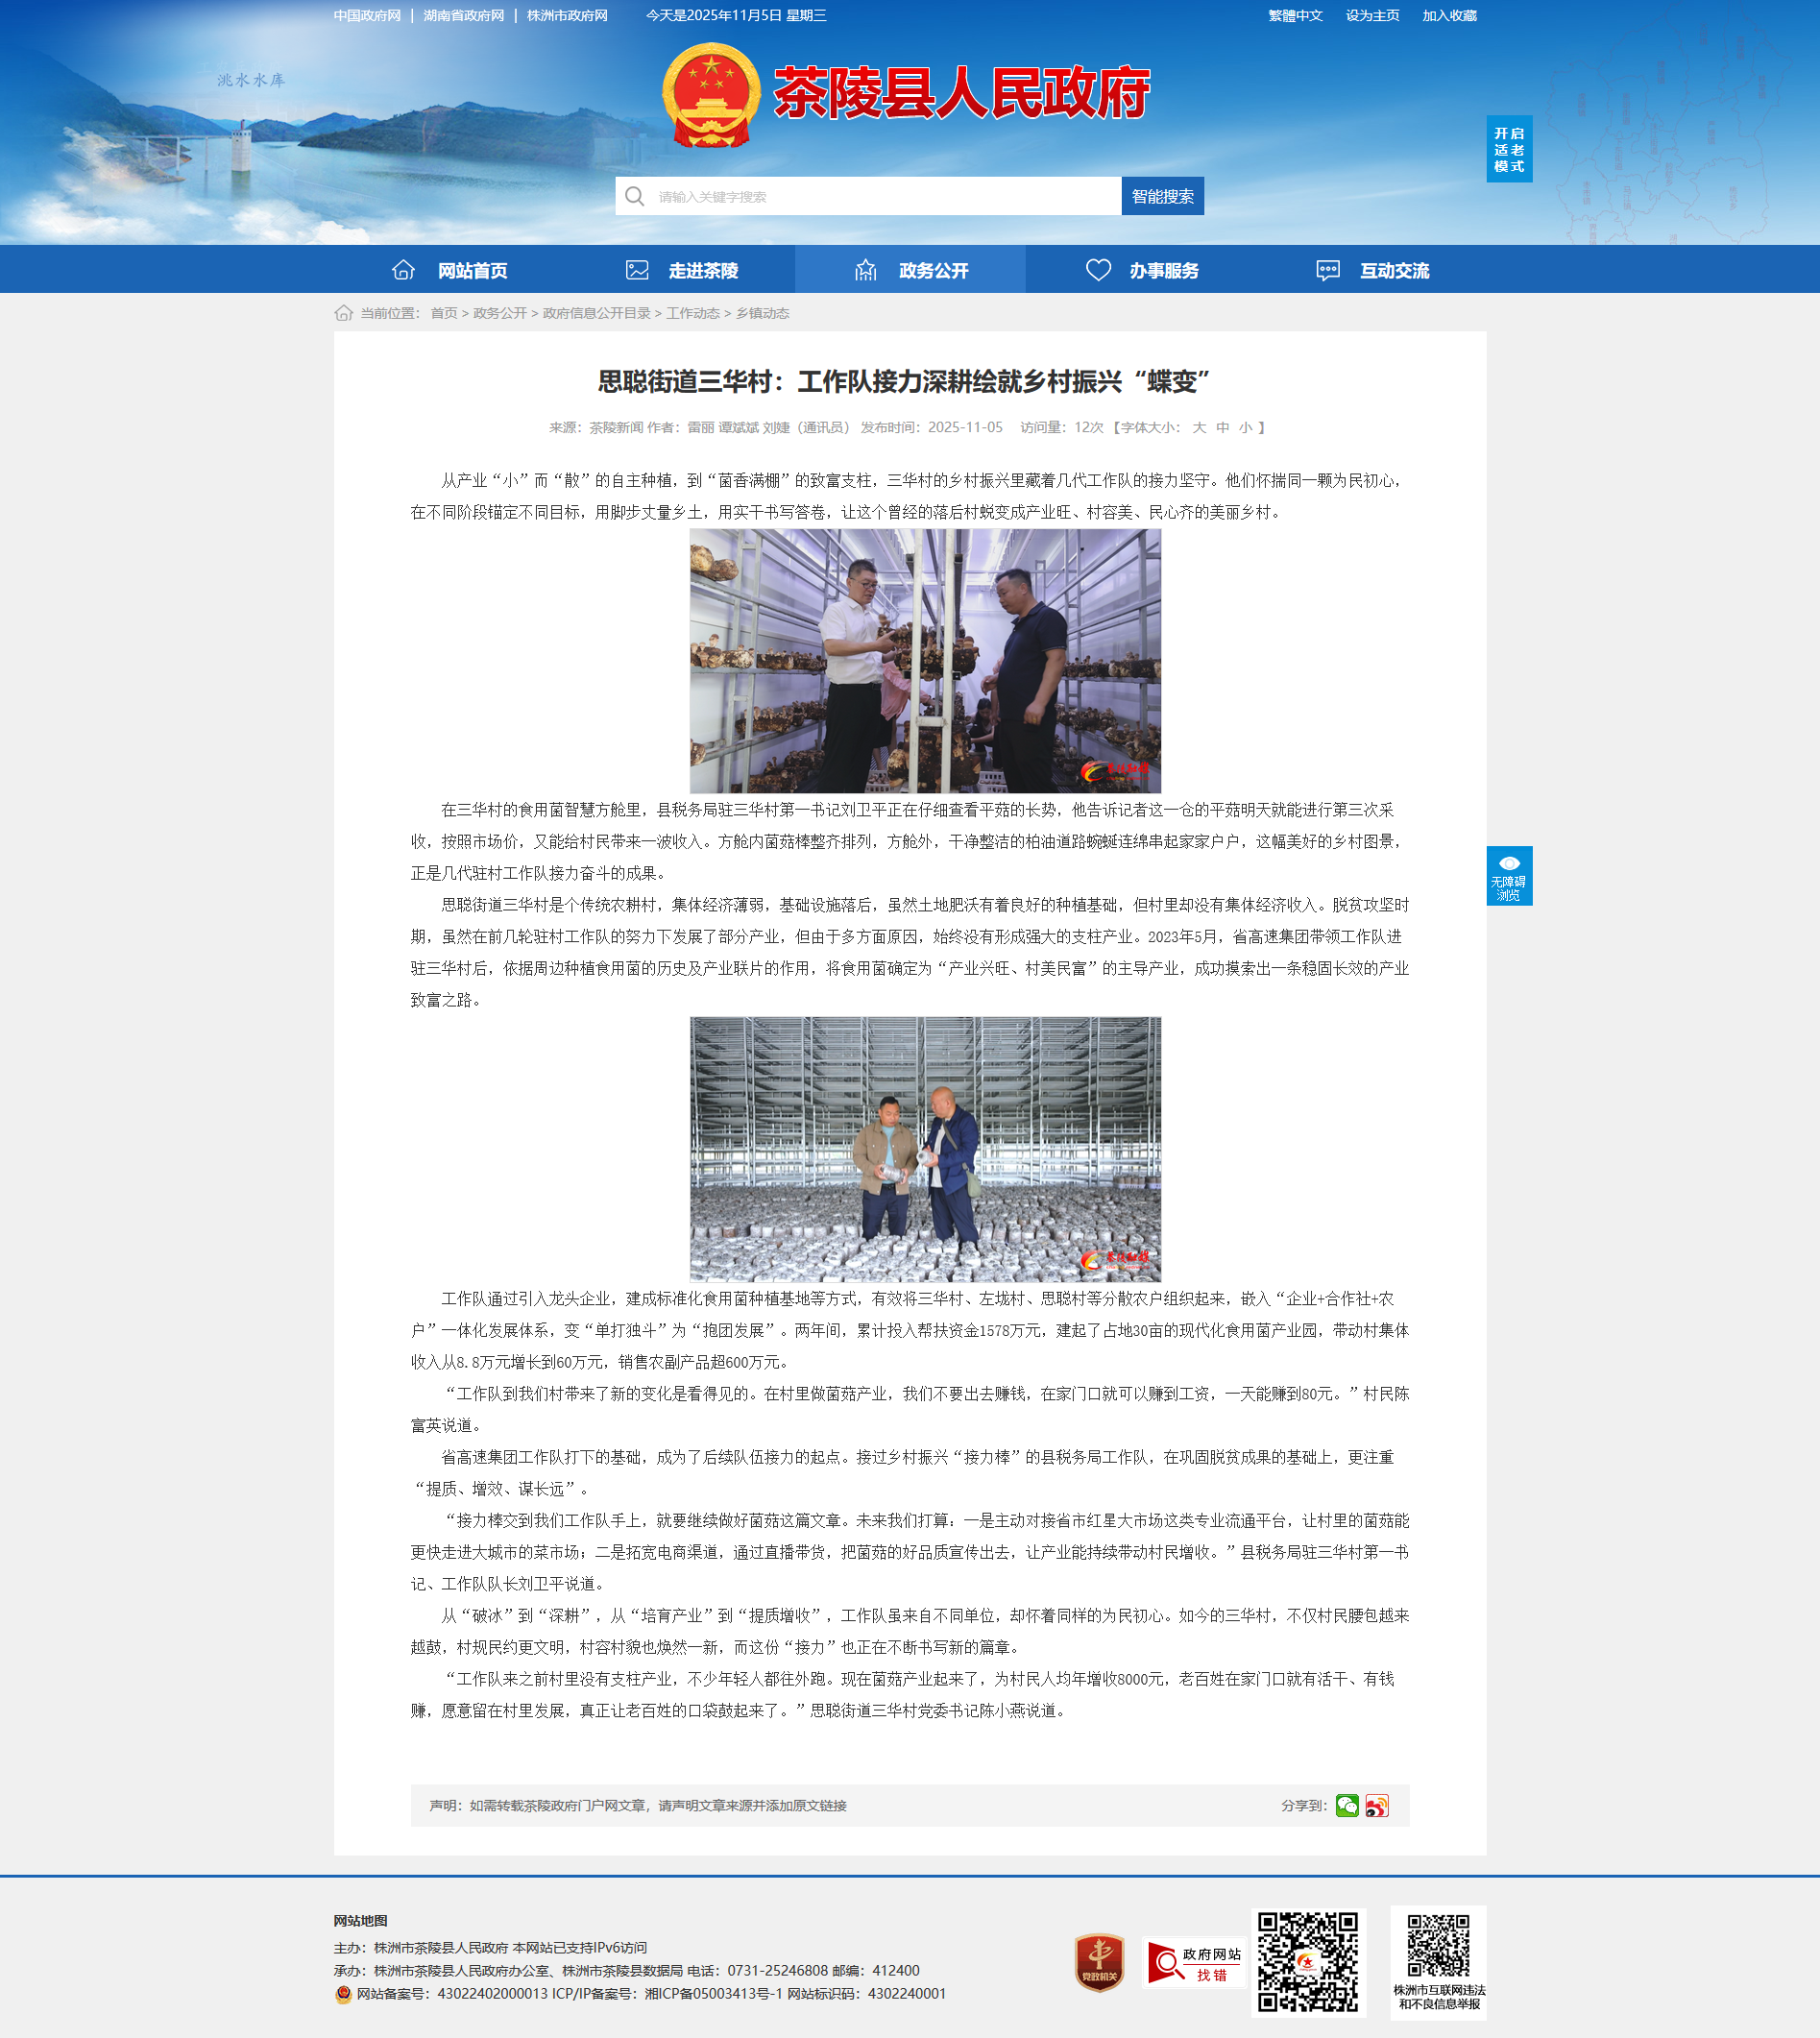Go to 走进茶陵 section
The image size is (1820, 2038).
pos(681,270)
